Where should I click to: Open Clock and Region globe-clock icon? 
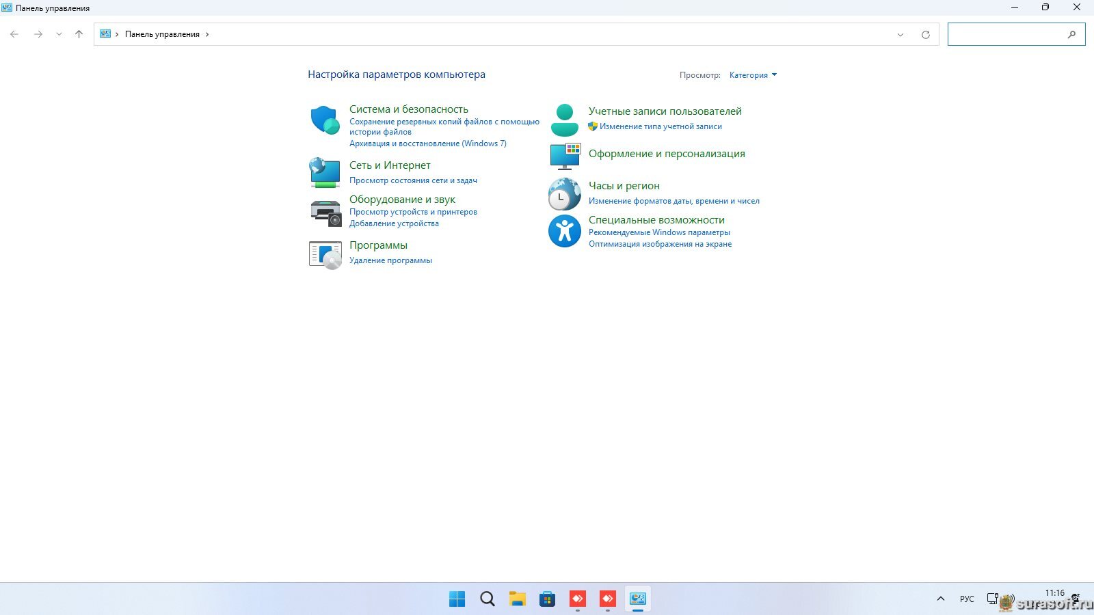565,194
